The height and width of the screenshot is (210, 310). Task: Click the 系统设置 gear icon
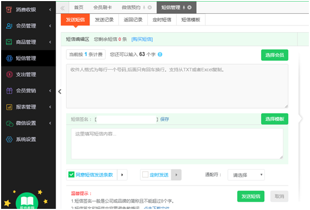9,140
